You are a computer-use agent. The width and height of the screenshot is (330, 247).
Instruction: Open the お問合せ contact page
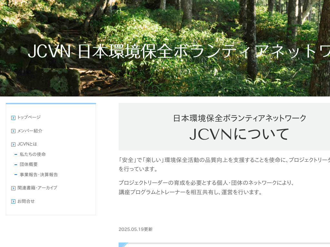[x=26, y=201]
